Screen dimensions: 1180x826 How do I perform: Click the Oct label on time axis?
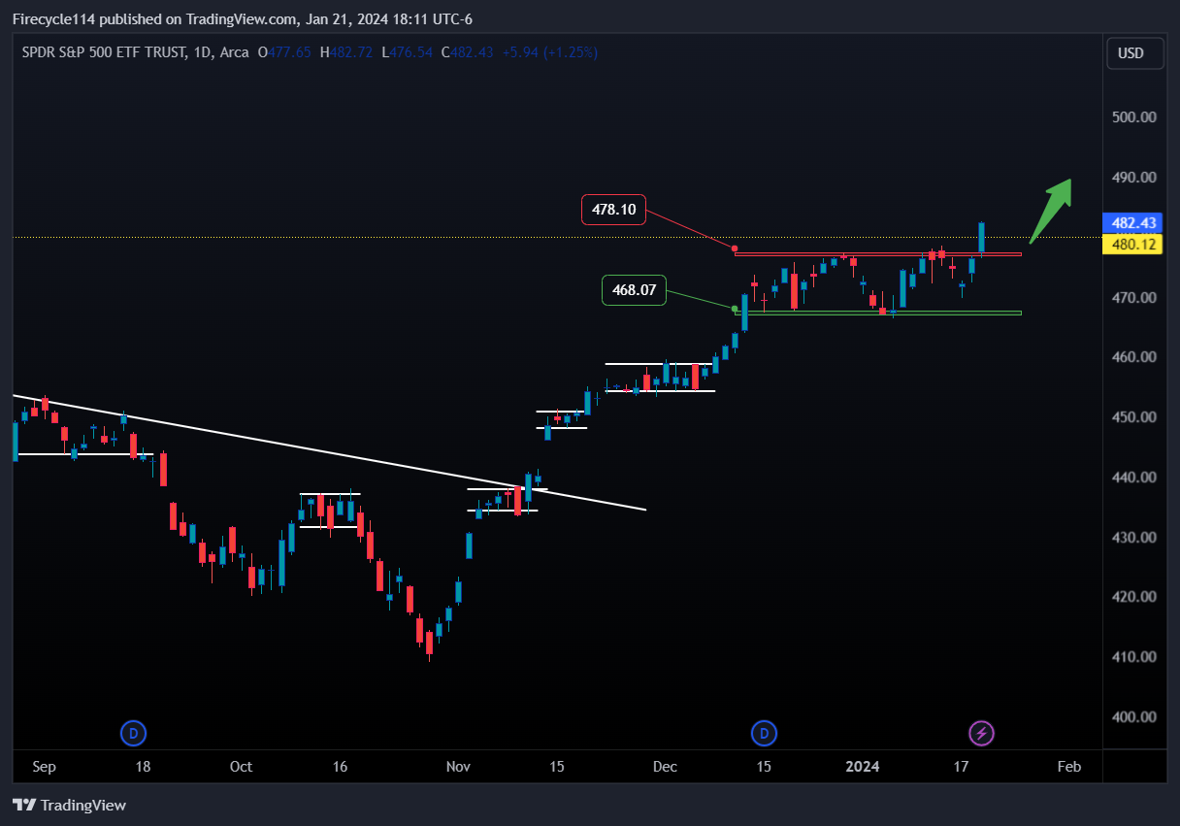point(242,767)
